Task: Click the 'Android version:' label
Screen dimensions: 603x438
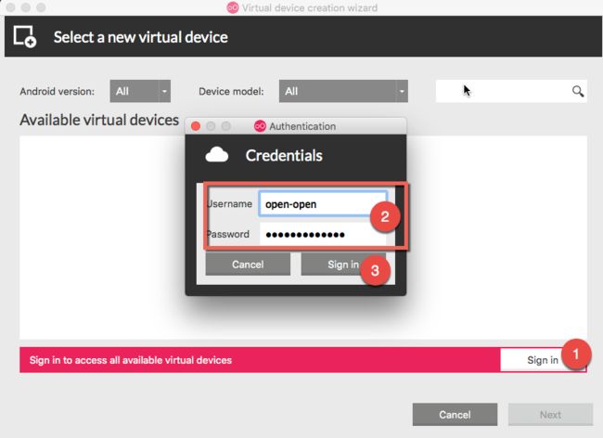Action: pos(57,92)
